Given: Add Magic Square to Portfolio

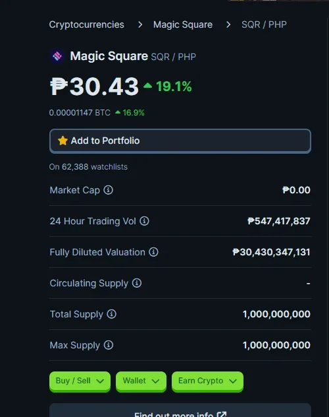Looking at the screenshot, I should (180, 141).
